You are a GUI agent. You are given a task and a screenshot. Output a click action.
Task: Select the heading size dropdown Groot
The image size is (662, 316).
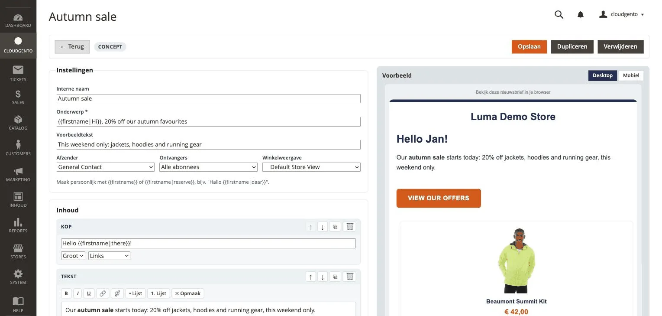click(73, 256)
